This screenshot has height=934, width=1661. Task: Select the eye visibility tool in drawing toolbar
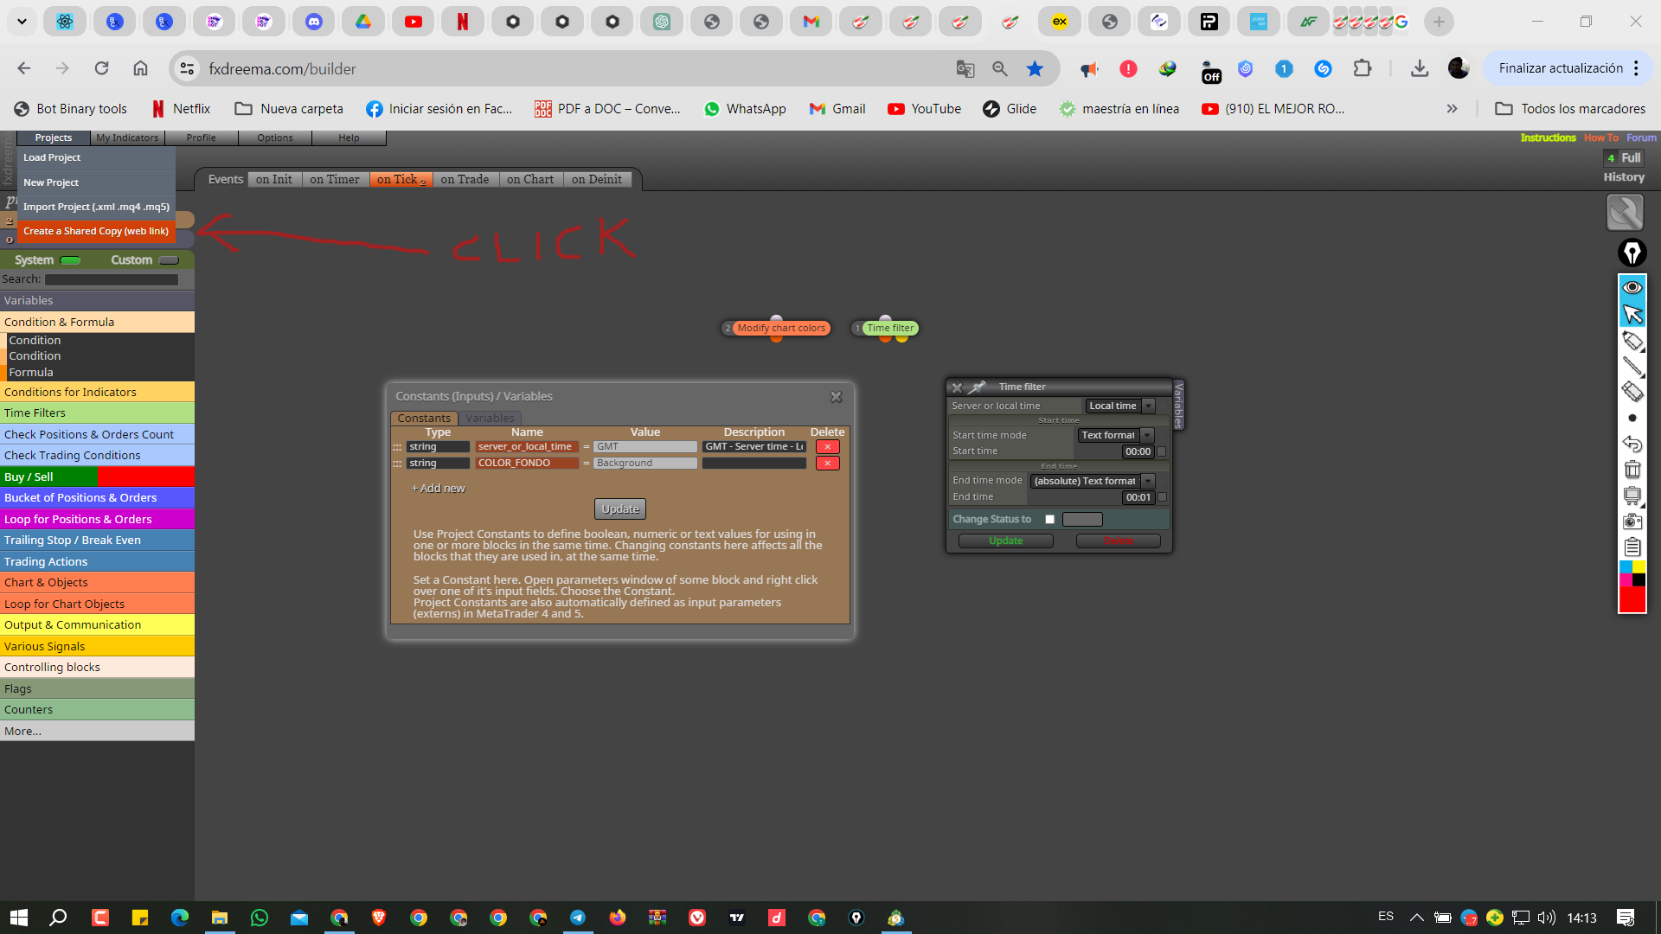coord(1632,287)
